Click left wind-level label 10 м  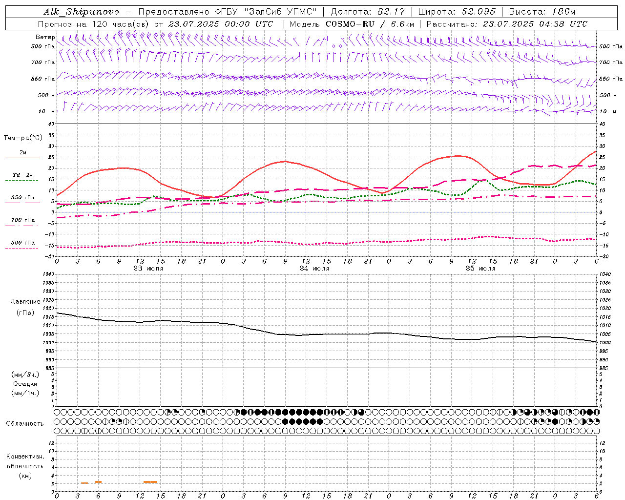click(47, 111)
